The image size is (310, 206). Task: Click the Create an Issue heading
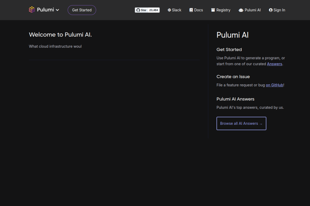click(233, 77)
